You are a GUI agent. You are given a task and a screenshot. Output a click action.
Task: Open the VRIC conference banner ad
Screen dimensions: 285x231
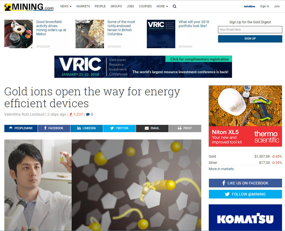click(143, 67)
